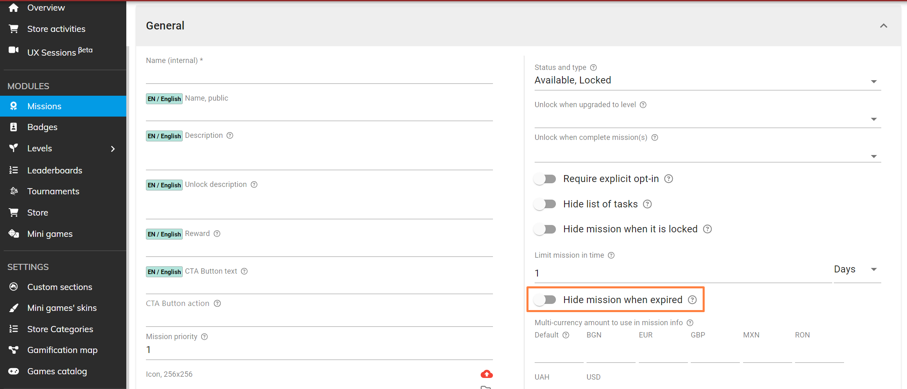Click the red cloud upload icon
The height and width of the screenshot is (389, 907).
486,374
